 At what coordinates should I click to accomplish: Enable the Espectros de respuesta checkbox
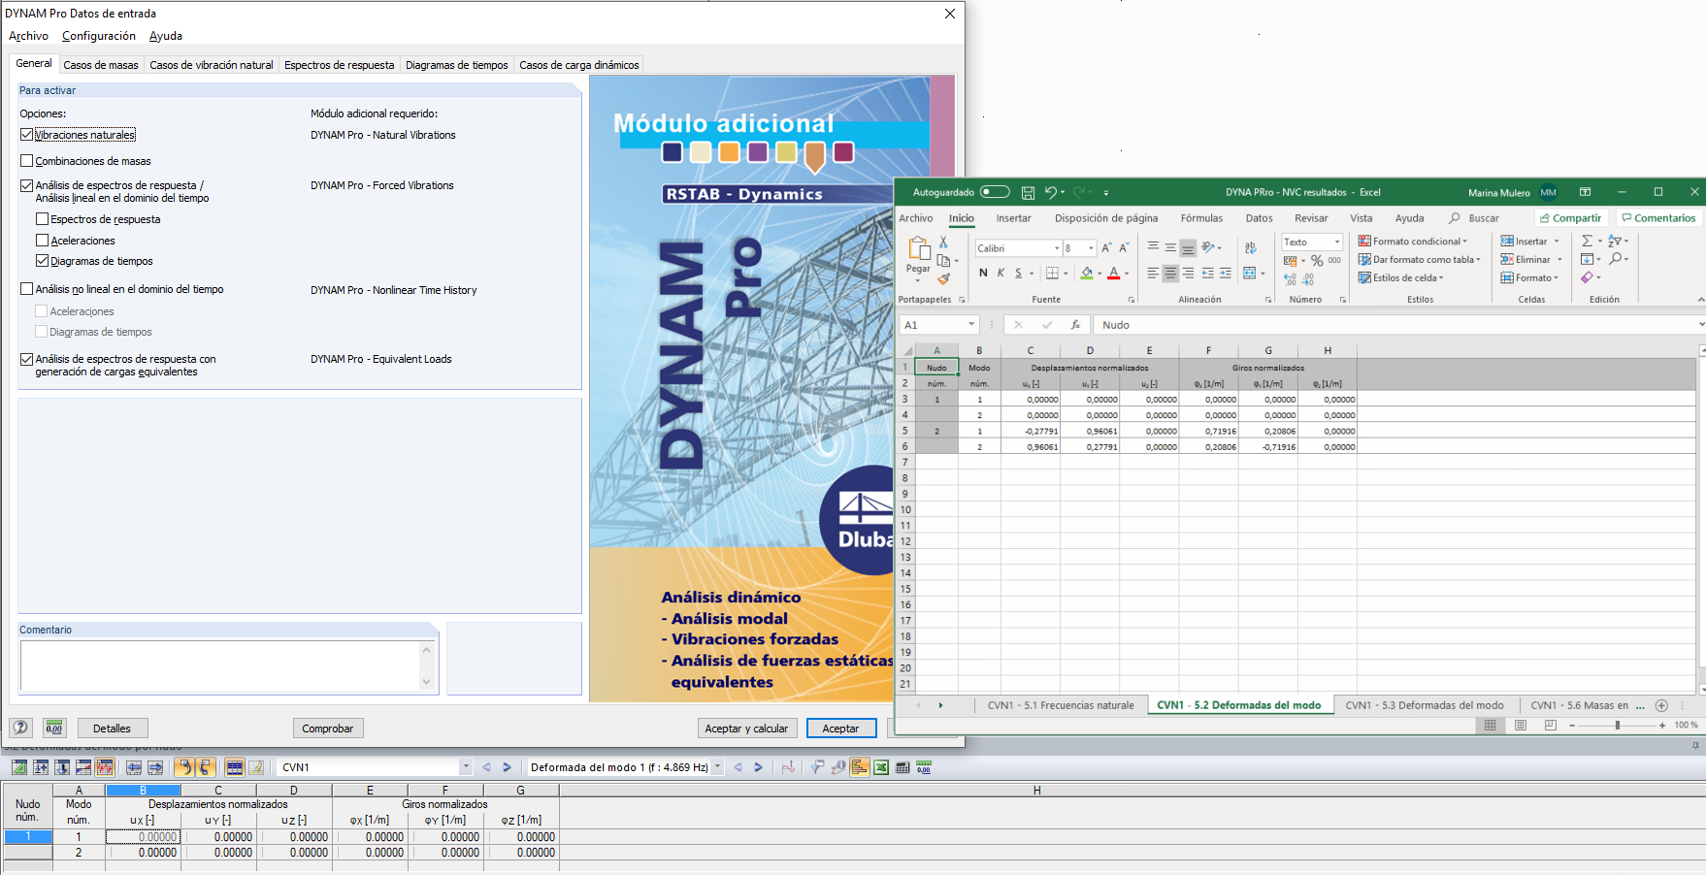pyautogui.click(x=42, y=219)
